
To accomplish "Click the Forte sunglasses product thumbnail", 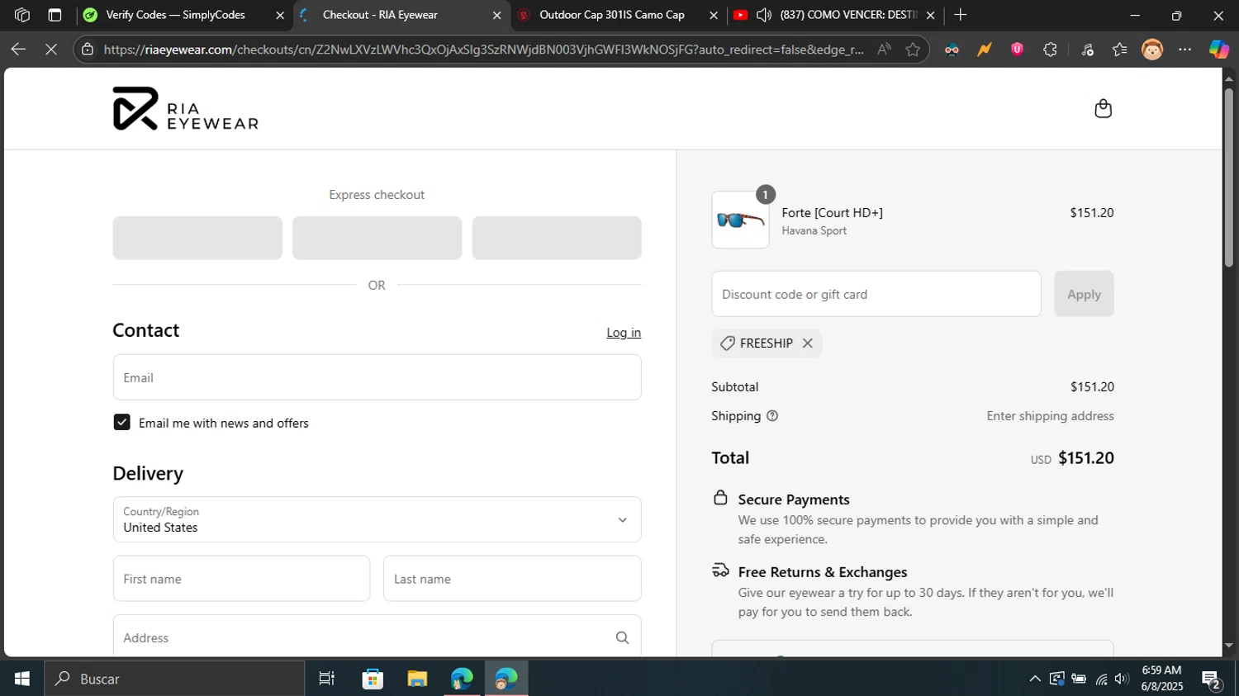I will pyautogui.click(x=740, y=220).
